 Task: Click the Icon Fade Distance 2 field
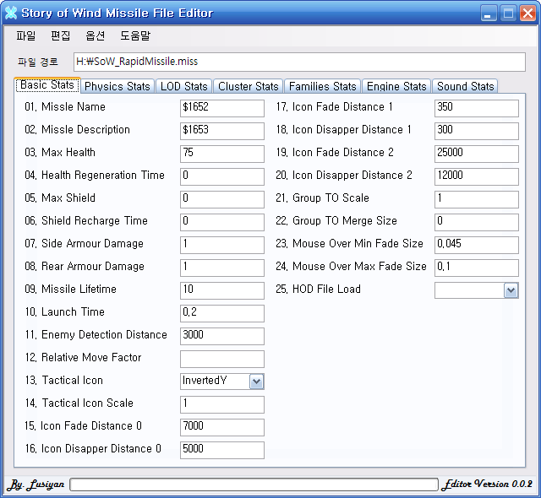click(477, 154)
